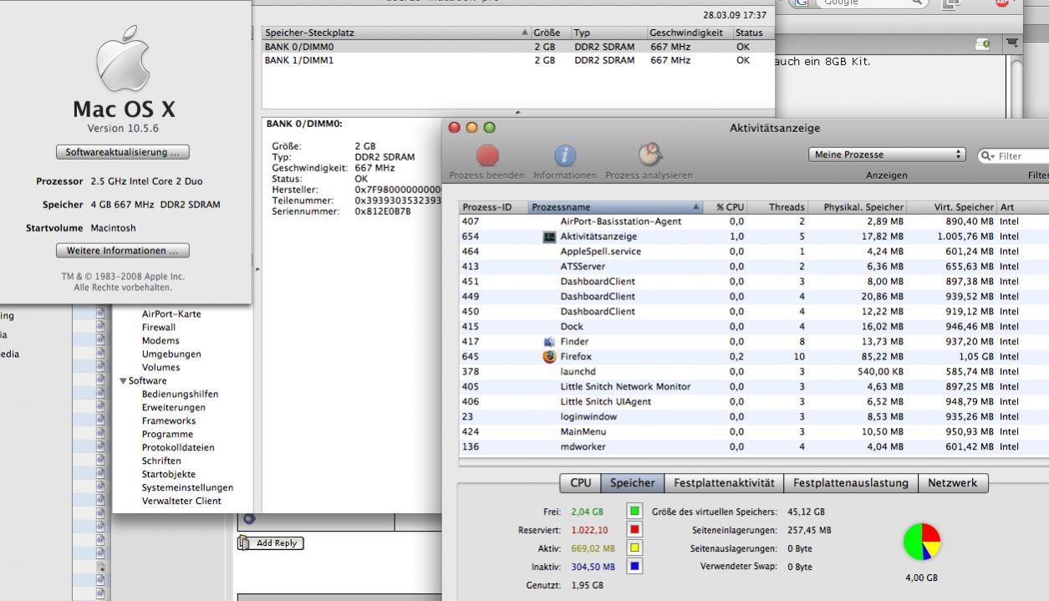The height and width of the screenshot is (601, 1049).
Task: Click the Apple logo in About window
Action: (123, 57)
